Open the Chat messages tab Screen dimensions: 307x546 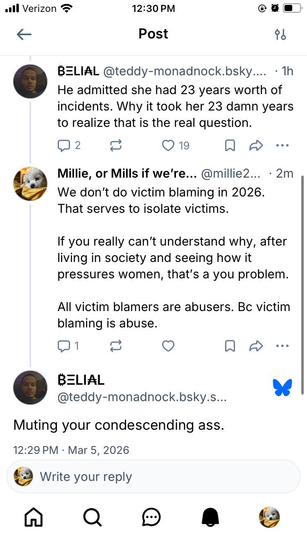[x=151, y=517]
